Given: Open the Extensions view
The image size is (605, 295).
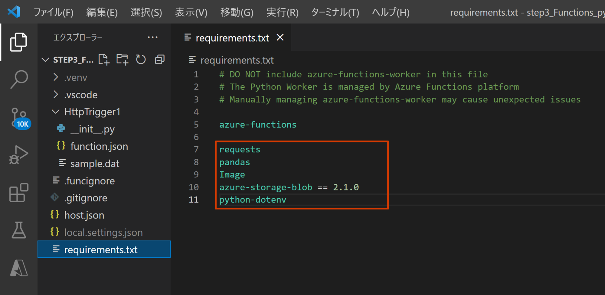Looking at the screenshot, I should 19,193.
